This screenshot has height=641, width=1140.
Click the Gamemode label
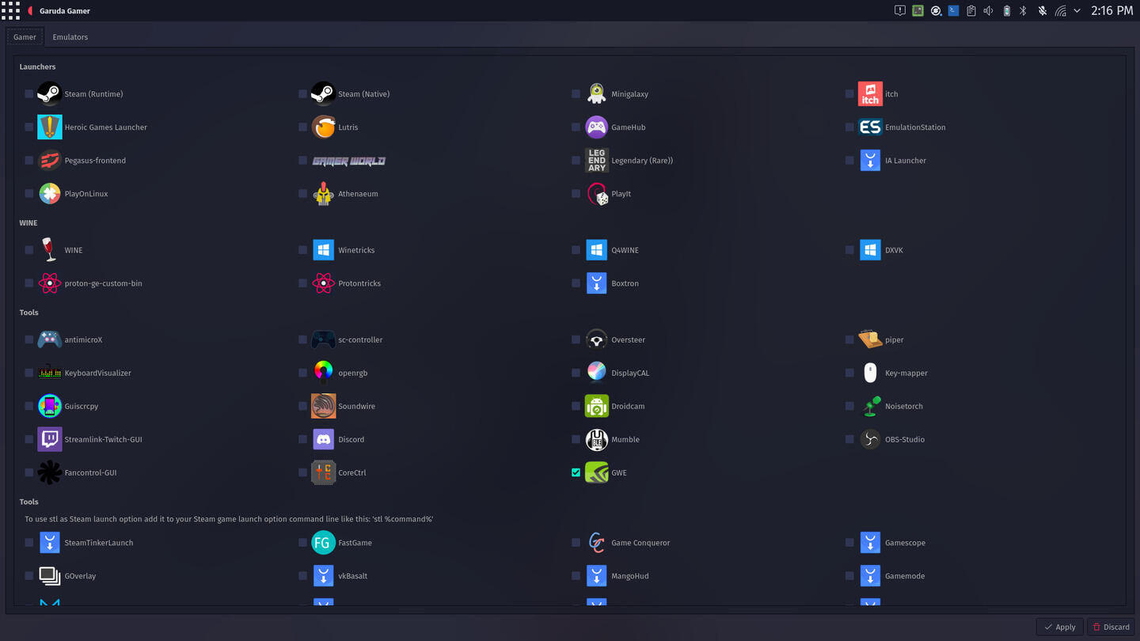point(905,576)
